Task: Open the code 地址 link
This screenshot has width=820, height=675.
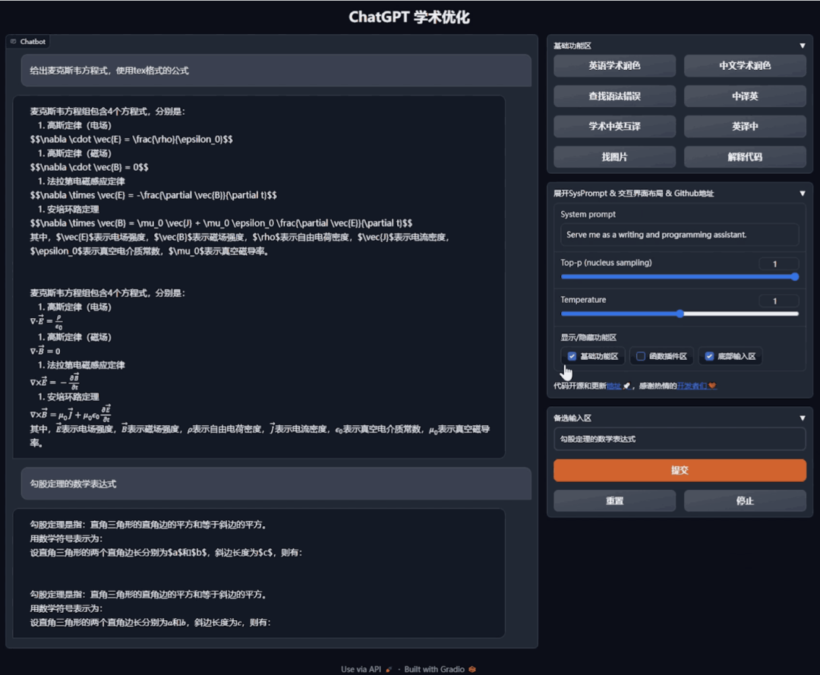Action: point(614,386)
